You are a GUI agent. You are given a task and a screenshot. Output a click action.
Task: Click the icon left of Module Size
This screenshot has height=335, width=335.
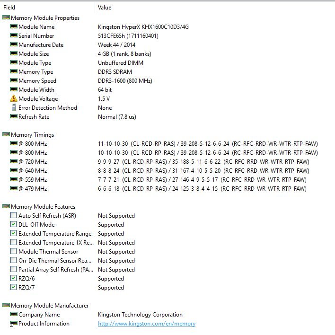coord(14,53)
